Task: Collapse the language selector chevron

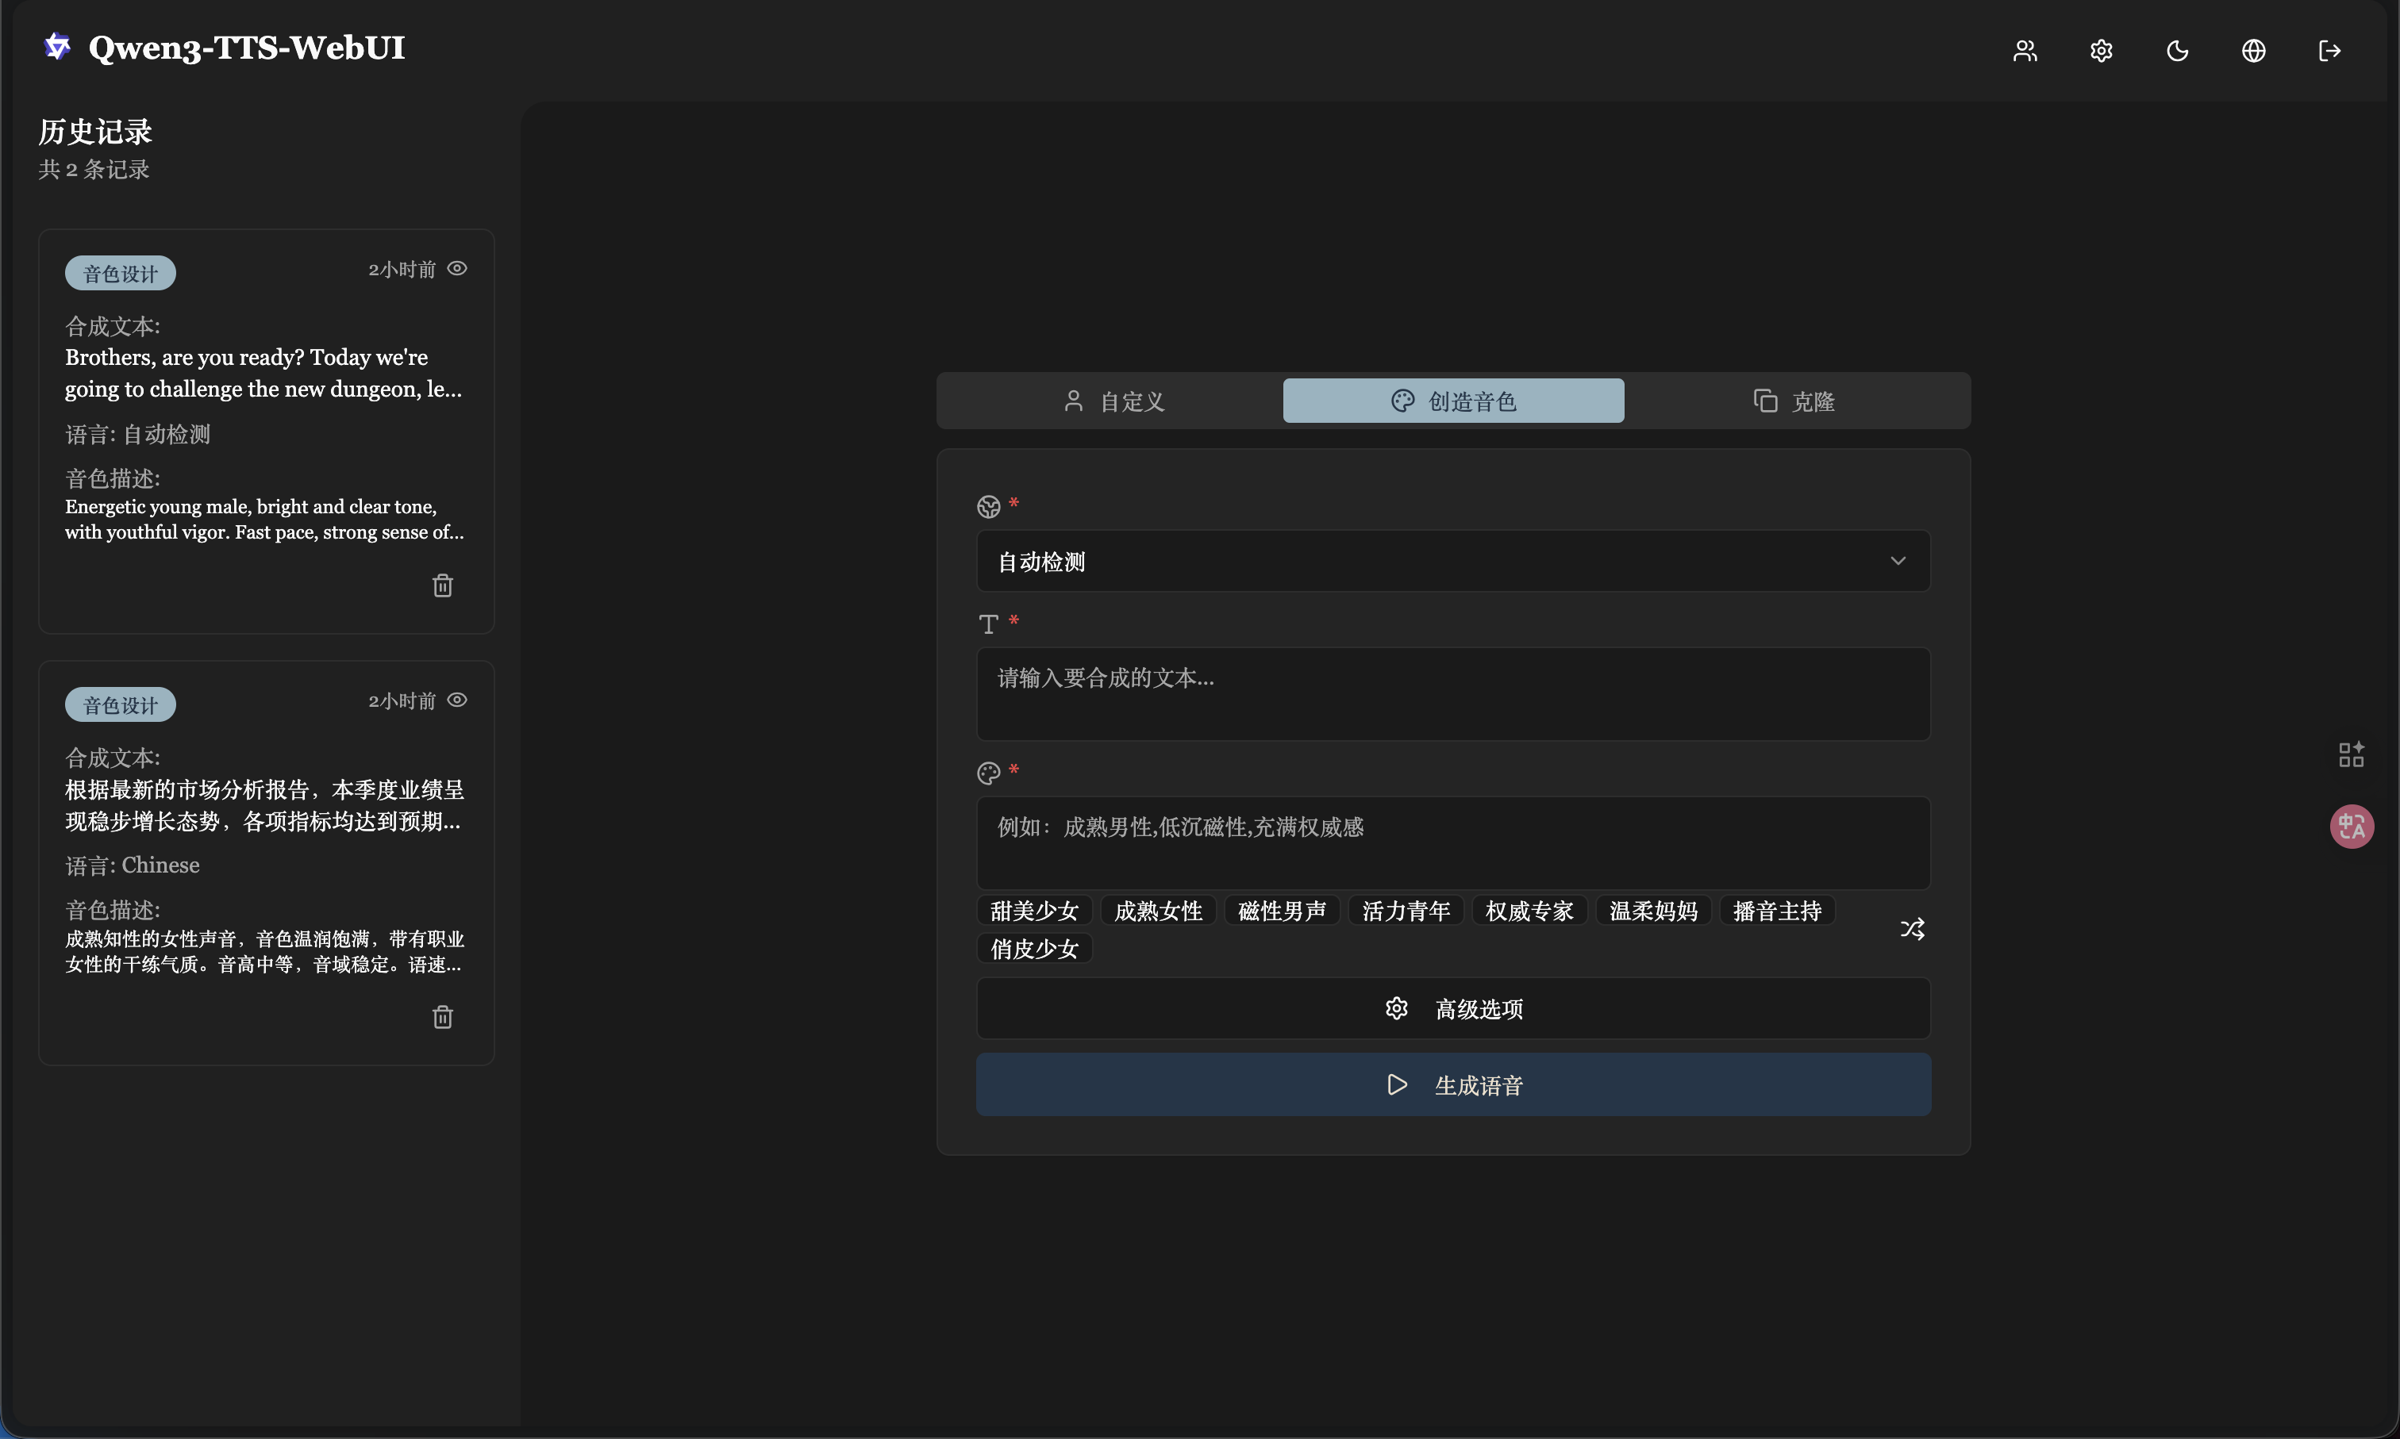Action: click(x=1898, y=561)
